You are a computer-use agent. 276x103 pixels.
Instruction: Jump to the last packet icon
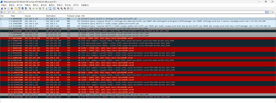pos(46,9)
